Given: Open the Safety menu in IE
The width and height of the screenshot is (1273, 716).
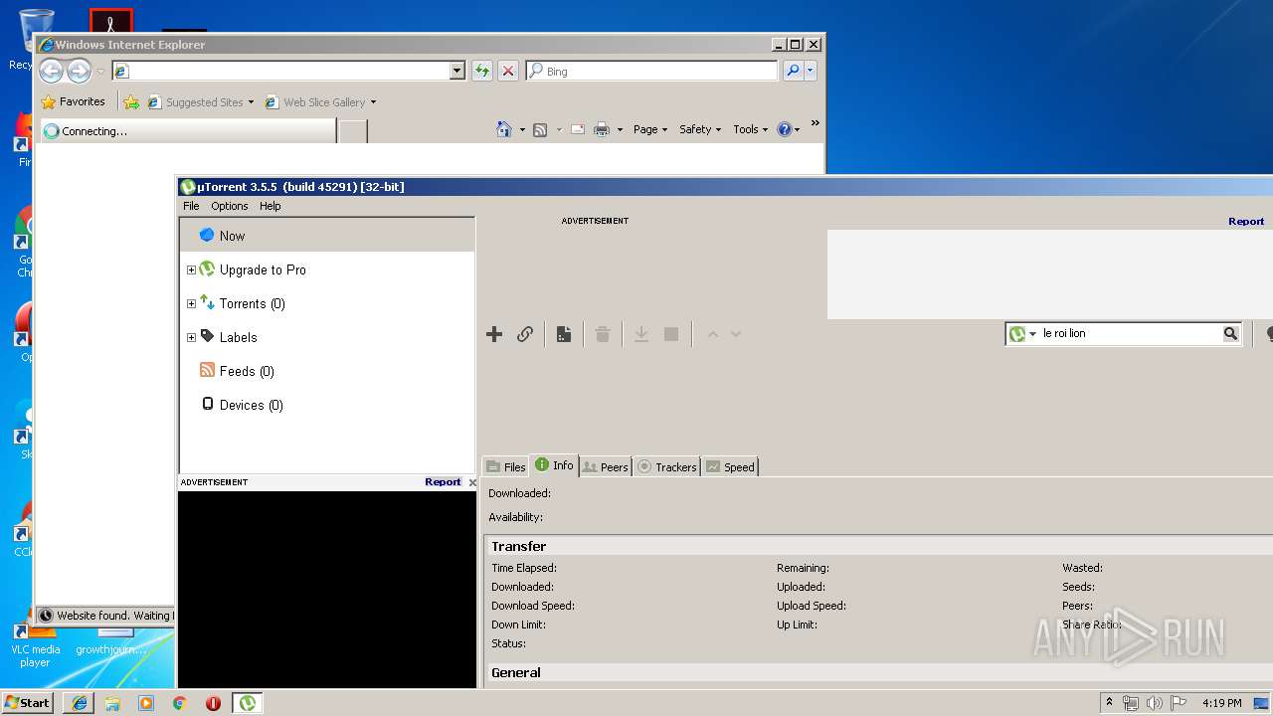Looking at the screenshot, I should (x=700, y=129).
